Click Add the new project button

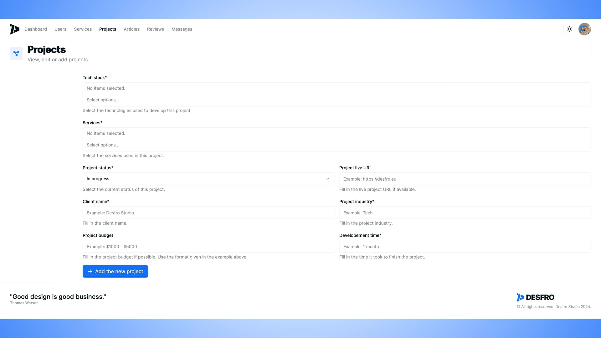coord(115,271)
